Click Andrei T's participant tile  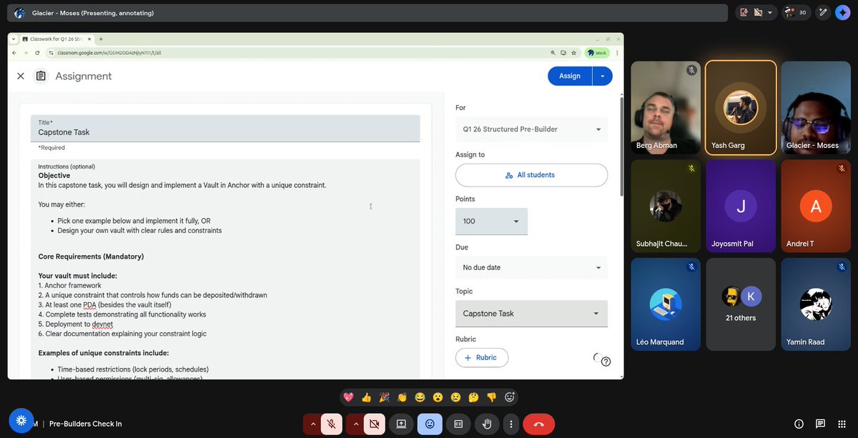click(816, 206)
